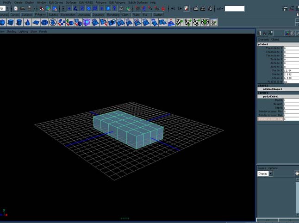Click the purple transparent cube shelf icon
Image resolution: width=299 pixels, height=223 pixels.
coord(87,23)
